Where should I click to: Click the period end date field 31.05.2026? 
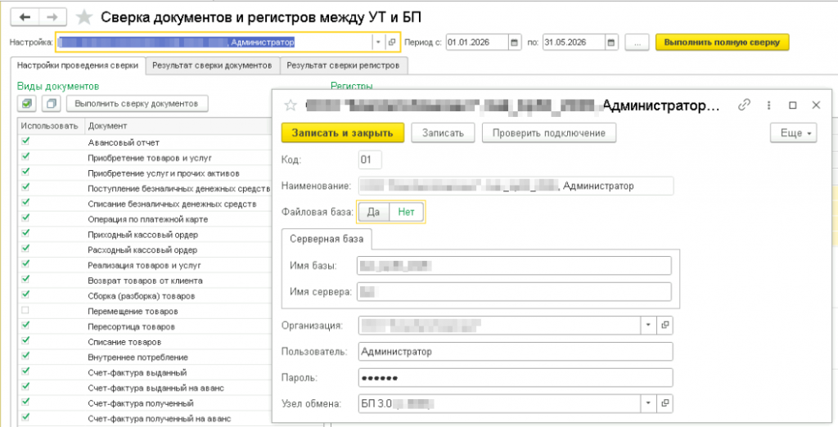pos(574,43)
